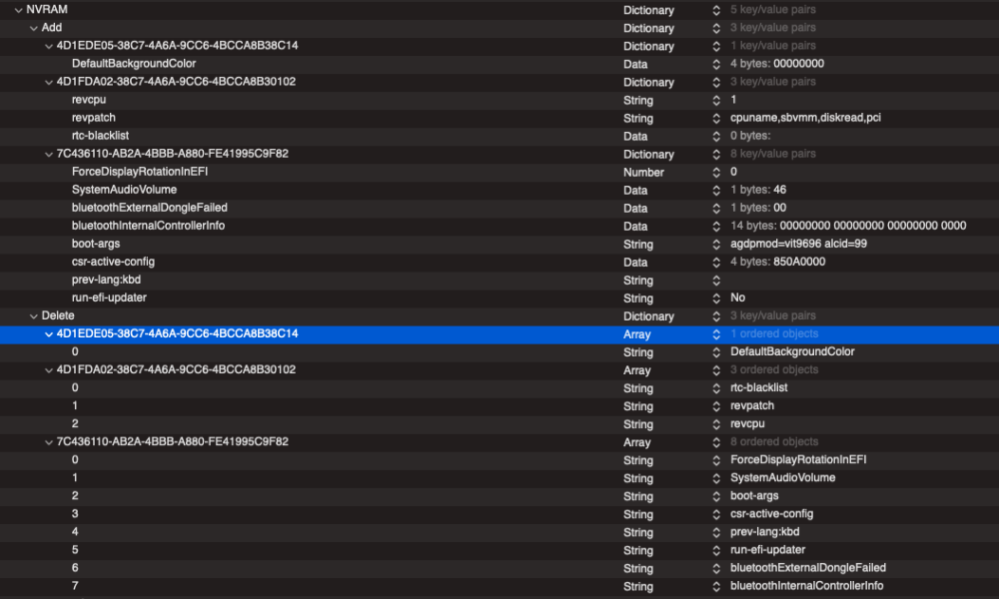Open type stepper for SystemAudioVolume key row
Screen dimensions: 999x599
coord(716,191)
